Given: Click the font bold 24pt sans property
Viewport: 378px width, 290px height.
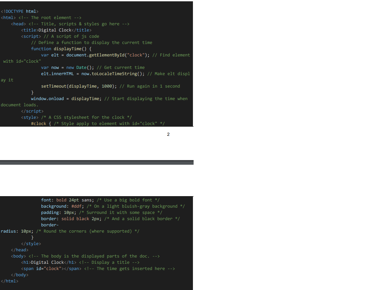Looking at the screenshot, I should (68, 200).
